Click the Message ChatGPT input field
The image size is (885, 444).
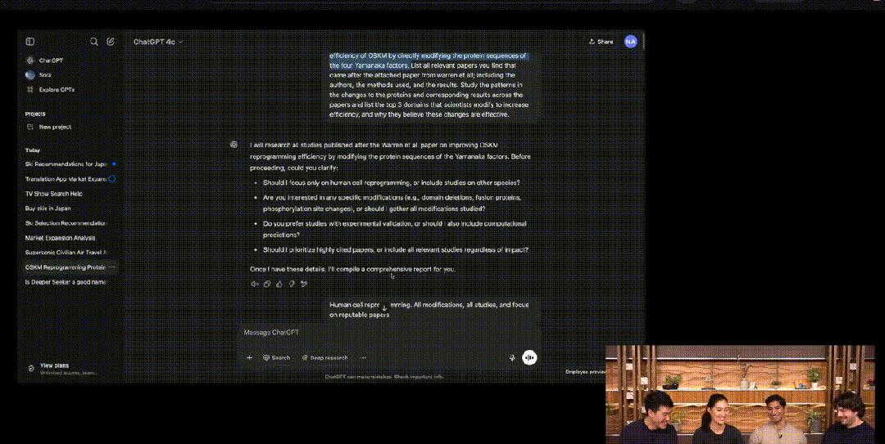[389, 333]
